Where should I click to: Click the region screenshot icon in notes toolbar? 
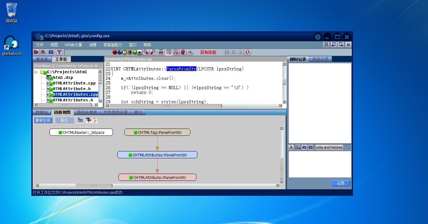pyautogui.click(x=311, y=147)
